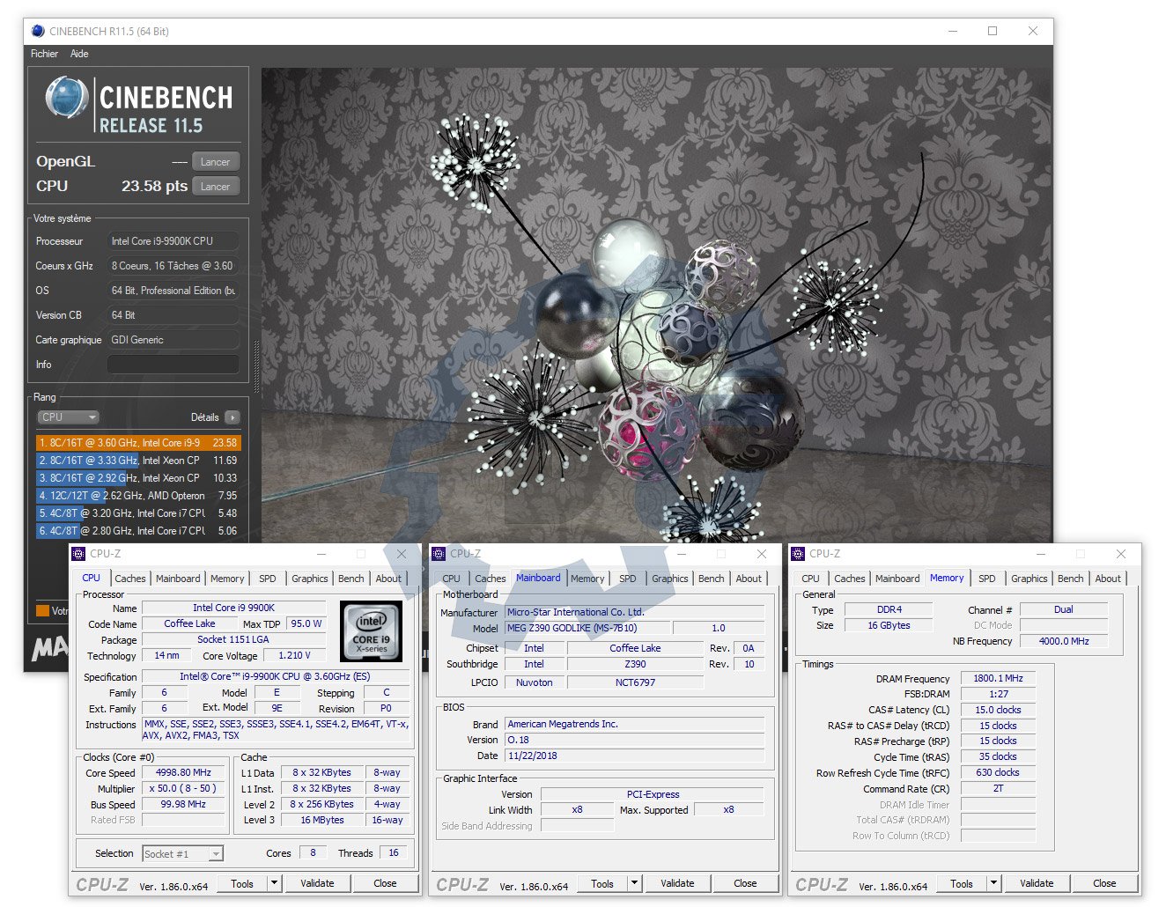Click the NB Frequency value 4000.0 MHz

point(1064,641)
